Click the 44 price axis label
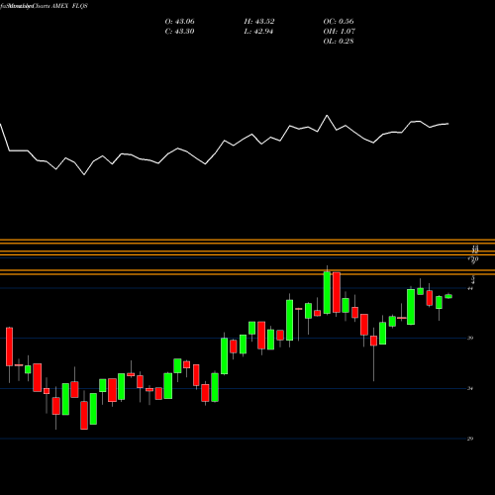Screen dimensions: 495x495 [x=470, y=288]
